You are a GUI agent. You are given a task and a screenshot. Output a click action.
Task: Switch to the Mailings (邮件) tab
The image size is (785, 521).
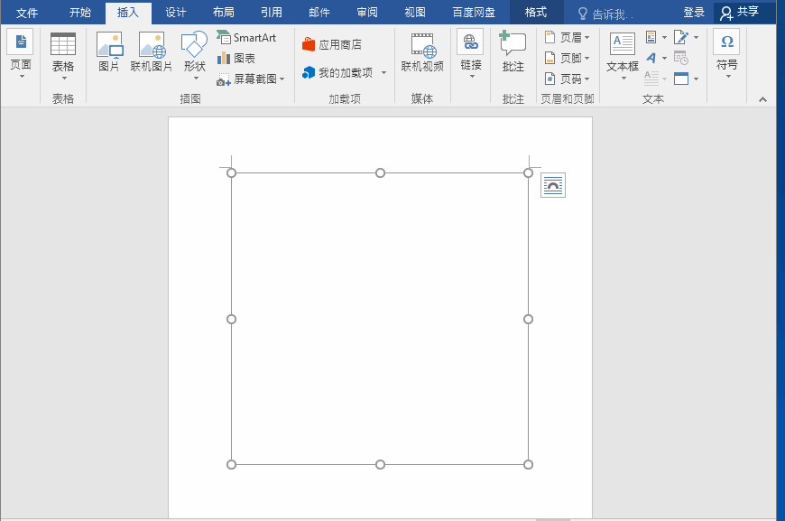[x=319, y=13]
